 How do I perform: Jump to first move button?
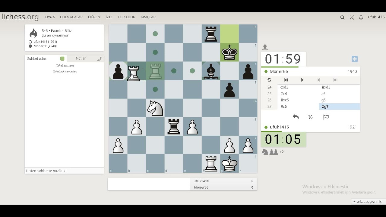pos(286,80)
